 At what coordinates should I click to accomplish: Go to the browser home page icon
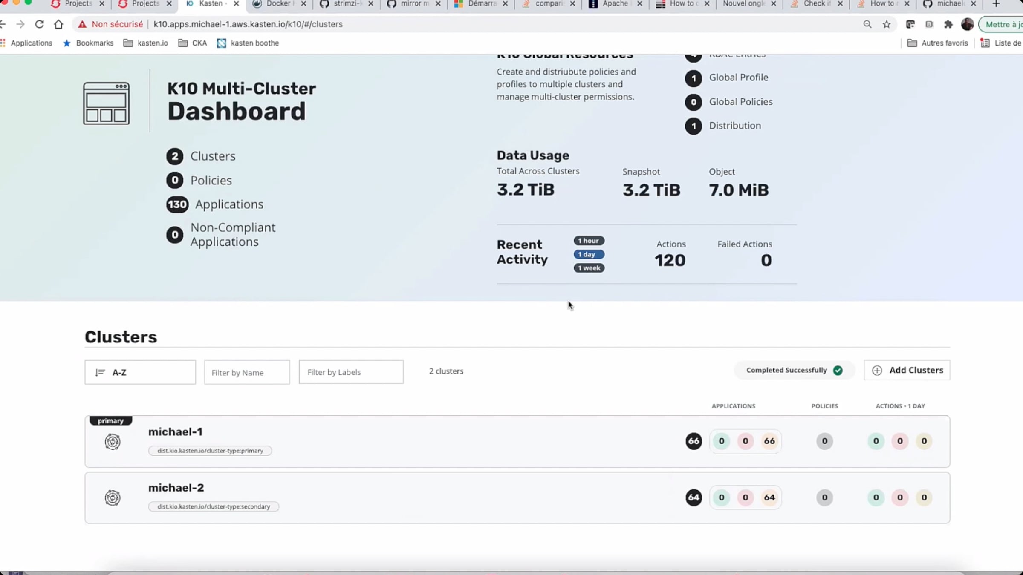point(58,24)
